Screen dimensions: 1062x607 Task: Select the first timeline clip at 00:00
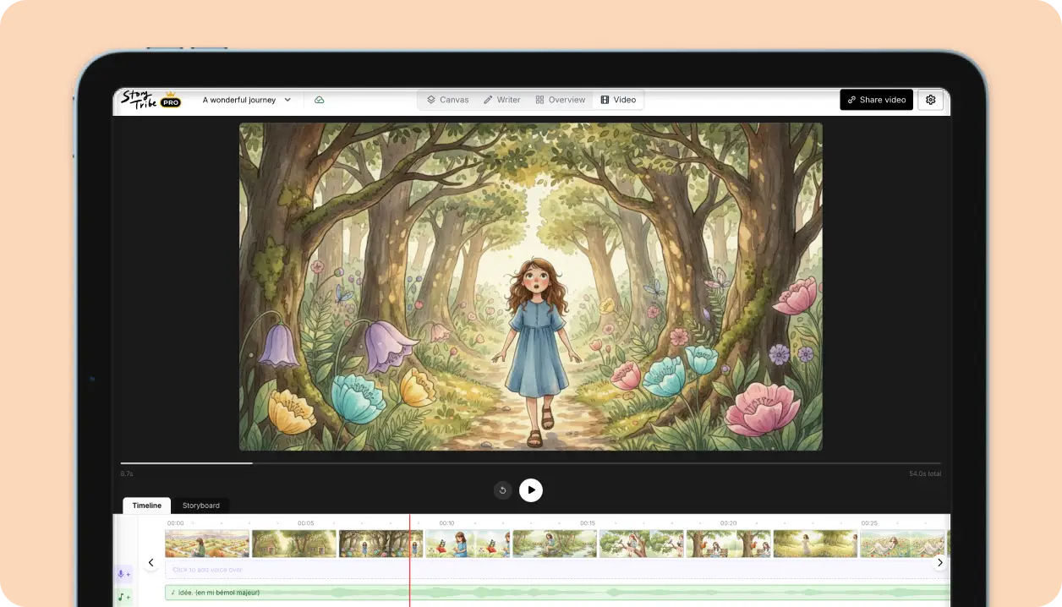(x=207, y=544)
